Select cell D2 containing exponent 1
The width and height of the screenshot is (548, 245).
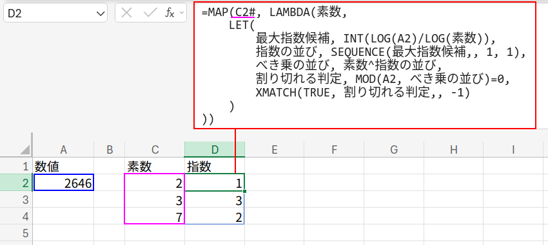[x=215, y=183]
